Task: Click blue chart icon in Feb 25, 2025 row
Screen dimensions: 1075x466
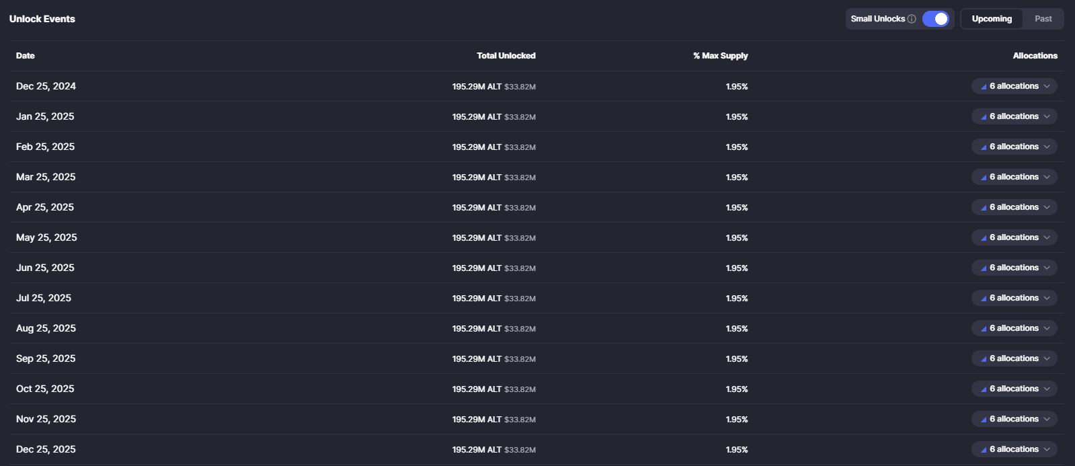Action: (984, 147)
